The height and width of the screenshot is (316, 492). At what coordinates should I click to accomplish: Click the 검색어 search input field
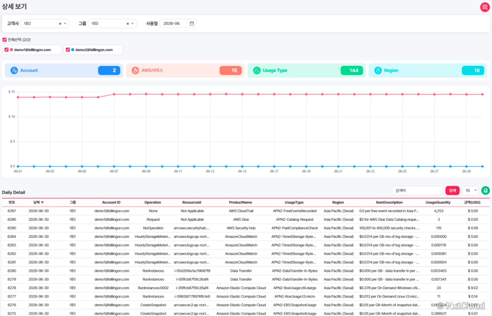(417, 191)
